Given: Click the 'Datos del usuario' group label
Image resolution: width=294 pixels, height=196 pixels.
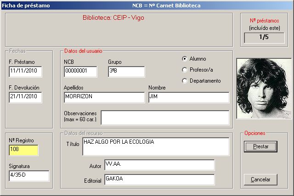Looking at the screenshot, I should click(x=83, y=51).
